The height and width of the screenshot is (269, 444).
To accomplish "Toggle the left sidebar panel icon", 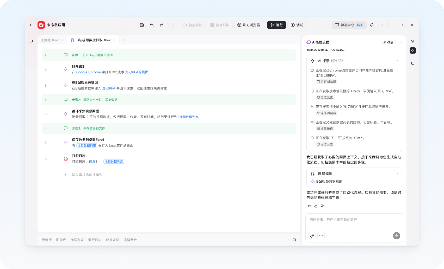I will [31, 41].
